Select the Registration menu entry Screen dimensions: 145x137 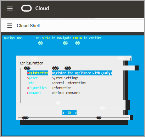[x=38, y=73]
